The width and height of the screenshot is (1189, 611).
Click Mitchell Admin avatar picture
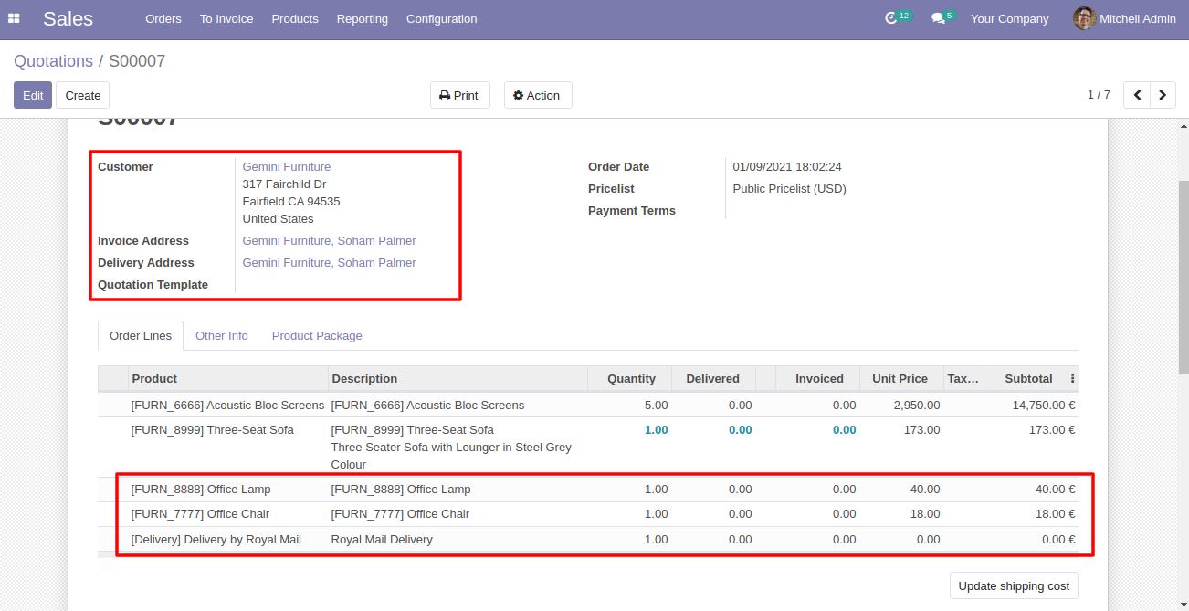pyautogui.click(x=1084, y=18)
